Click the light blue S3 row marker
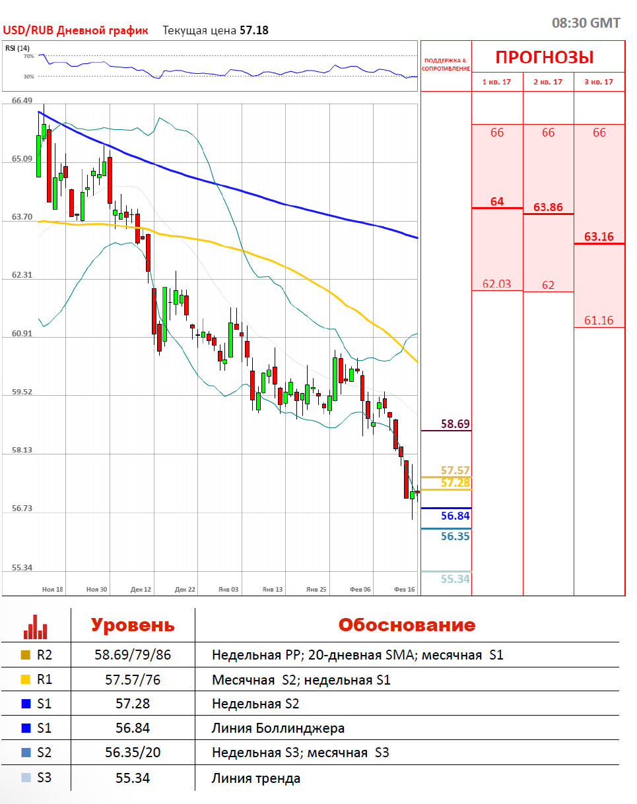The width and height of the screenshot is (637, 804). click(25, 778)
